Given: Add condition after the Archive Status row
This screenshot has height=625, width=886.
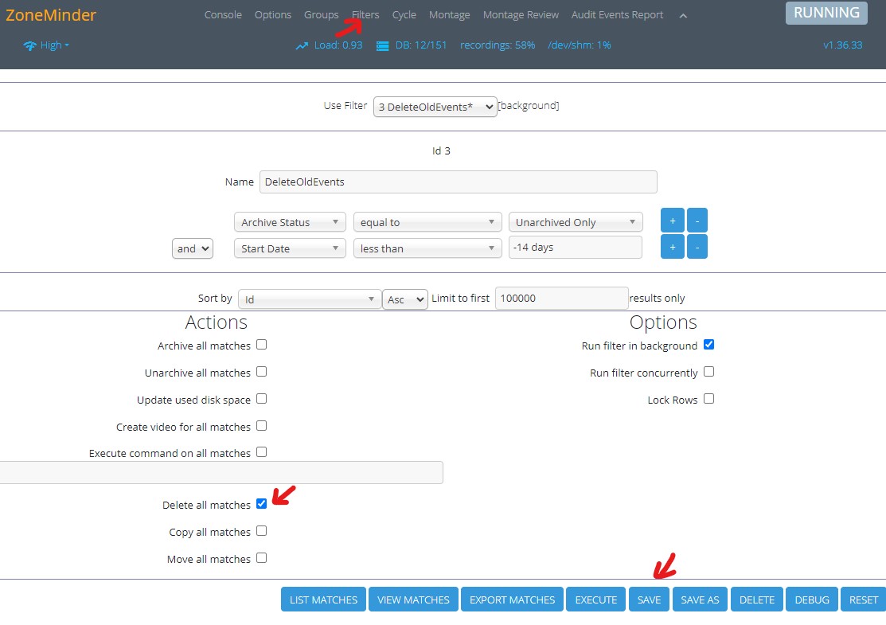Looking at the screenshot, I should (672, 221).
